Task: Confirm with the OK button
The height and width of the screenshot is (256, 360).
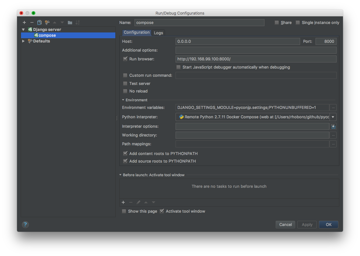Action: 329,224
